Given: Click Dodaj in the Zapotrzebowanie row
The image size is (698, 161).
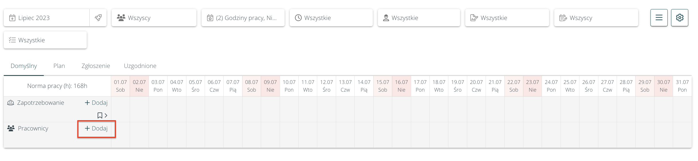Looking at the screenshot, I should pyautogui.click(x=96, y=103).
